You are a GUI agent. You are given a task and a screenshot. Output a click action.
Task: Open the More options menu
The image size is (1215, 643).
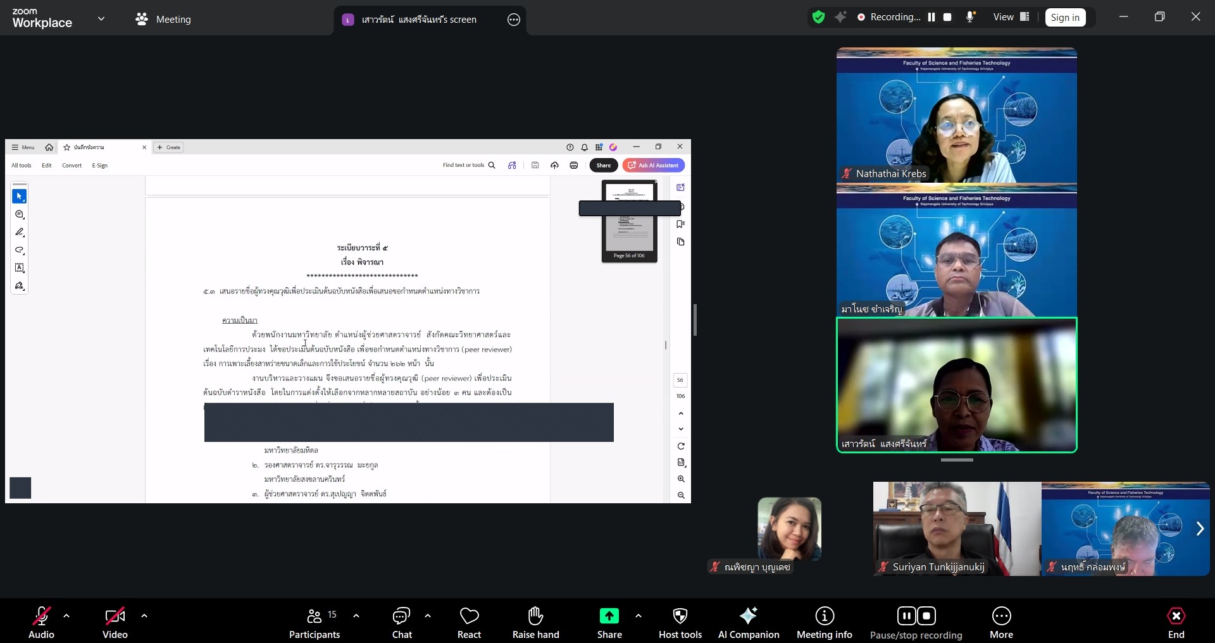pyautogui.click(x=1001, y=623)
